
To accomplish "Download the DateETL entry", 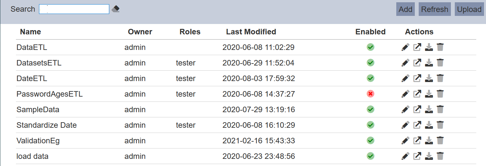I will [x=429, y=78].
